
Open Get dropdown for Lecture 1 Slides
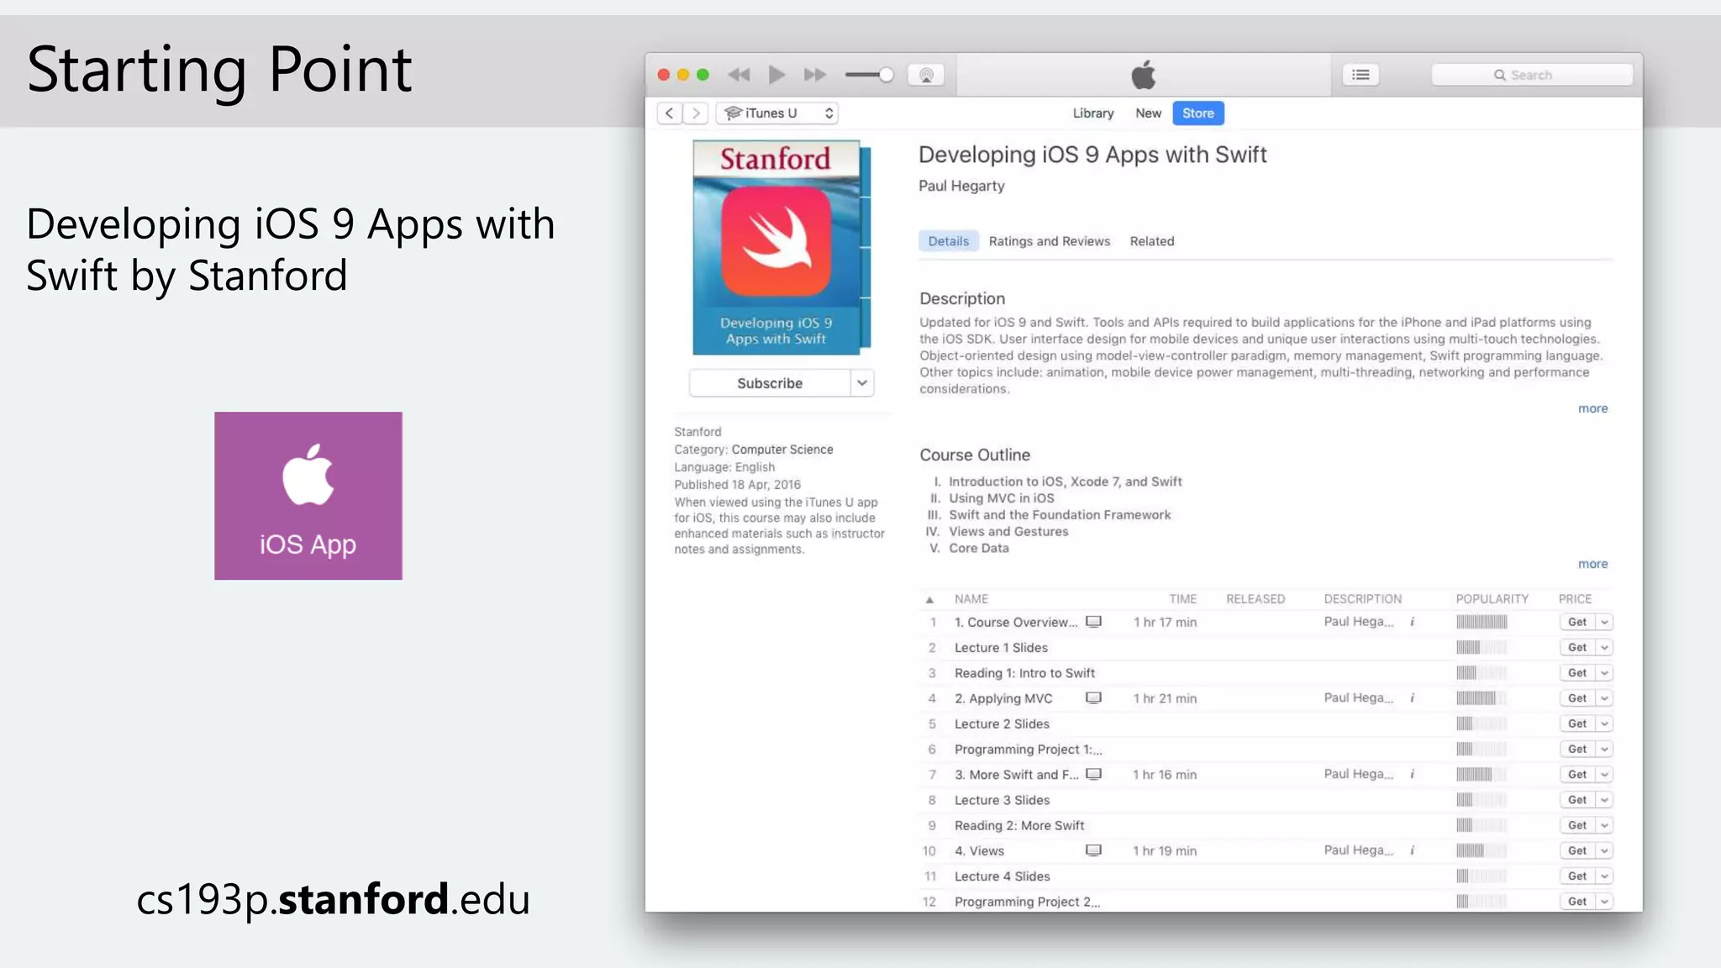tap(1604, 647)
